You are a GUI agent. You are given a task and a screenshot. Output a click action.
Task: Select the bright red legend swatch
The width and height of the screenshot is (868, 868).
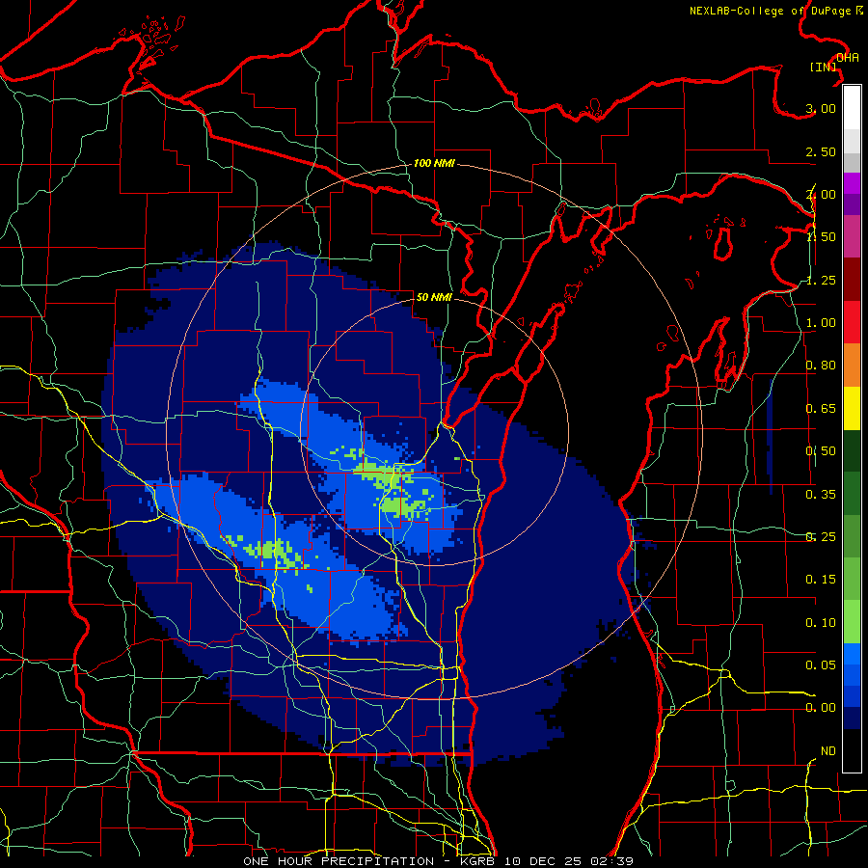click(x=852, y=322)
